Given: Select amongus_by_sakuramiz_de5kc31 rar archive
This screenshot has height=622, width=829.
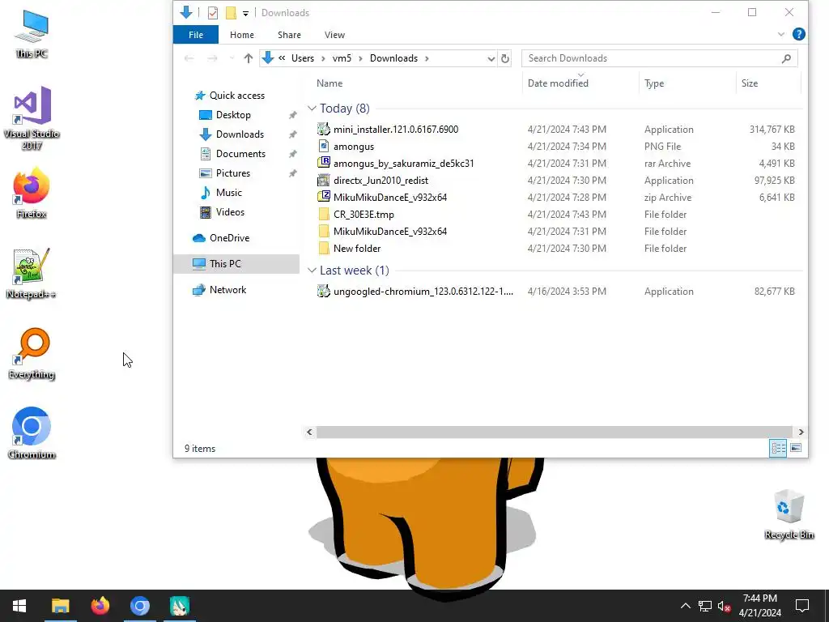Looking at the screenshot, I should click(403, 164).
